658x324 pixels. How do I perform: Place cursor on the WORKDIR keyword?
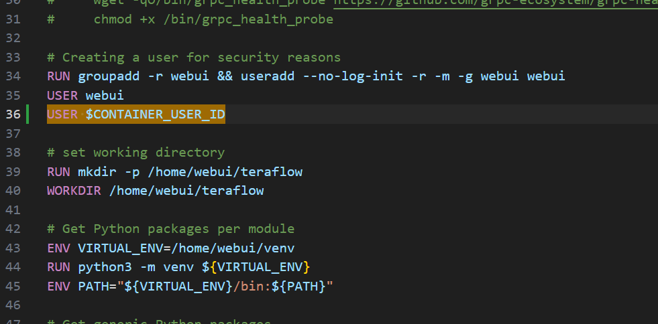pyautogui.click(x=74, y=191)
